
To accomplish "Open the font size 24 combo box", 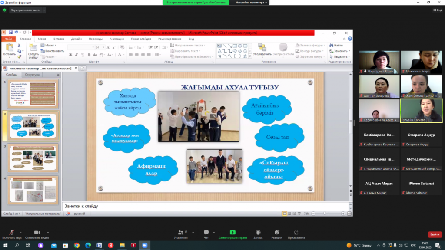I will click(100, 47).
